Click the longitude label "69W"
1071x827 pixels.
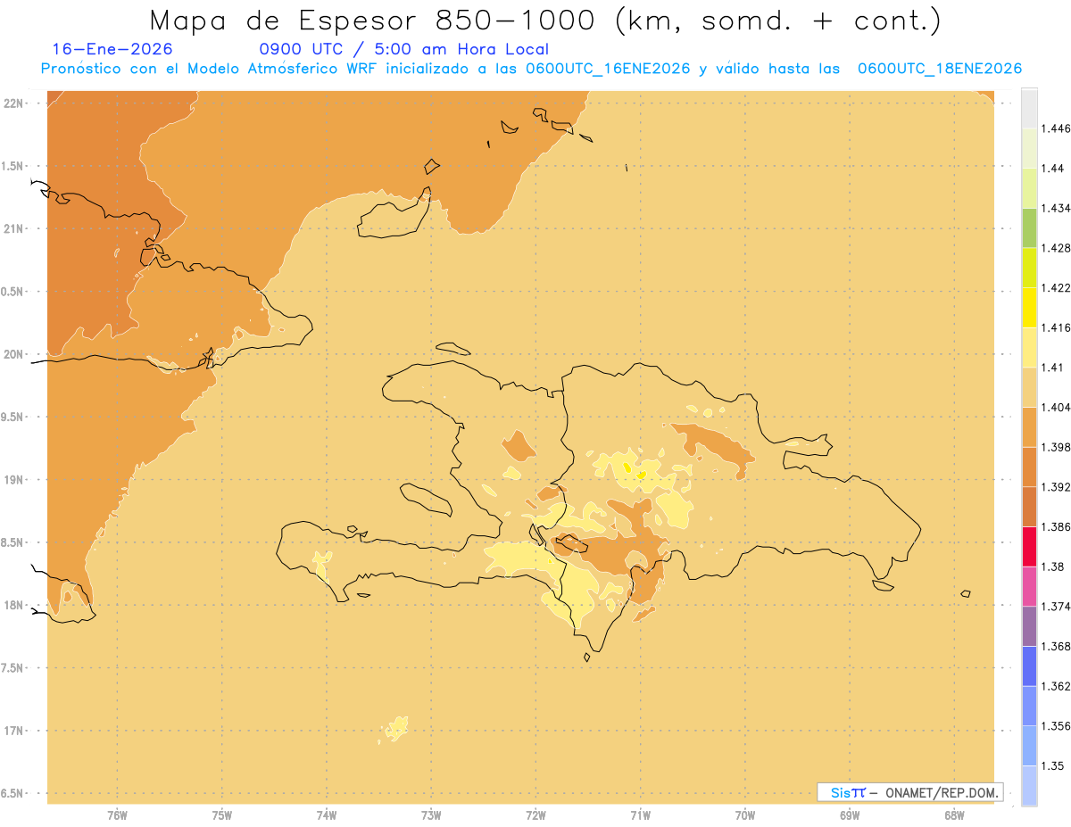click(849, 815)
